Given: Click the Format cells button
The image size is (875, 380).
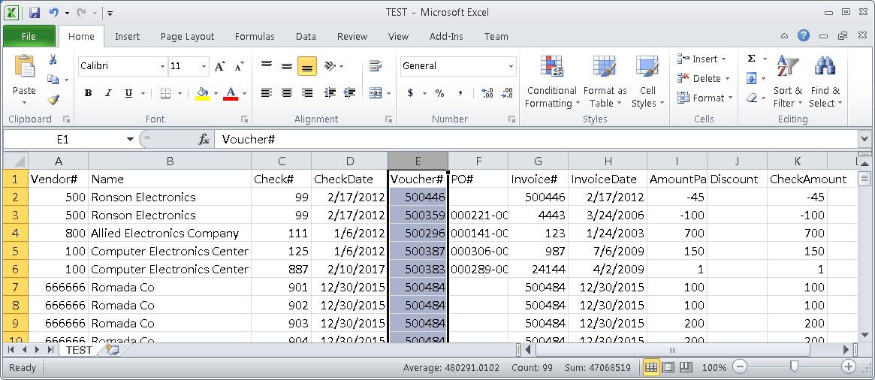Looking at the screenshot, I should click(x=705, y=98).
